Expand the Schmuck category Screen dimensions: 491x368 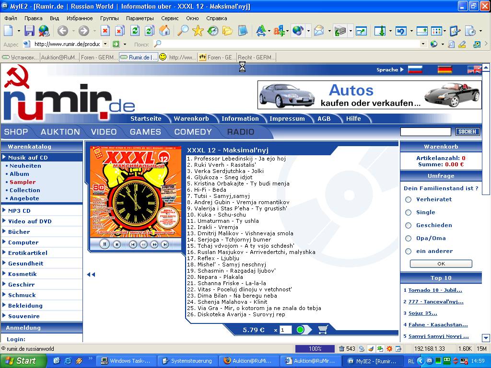click(22, 295)
